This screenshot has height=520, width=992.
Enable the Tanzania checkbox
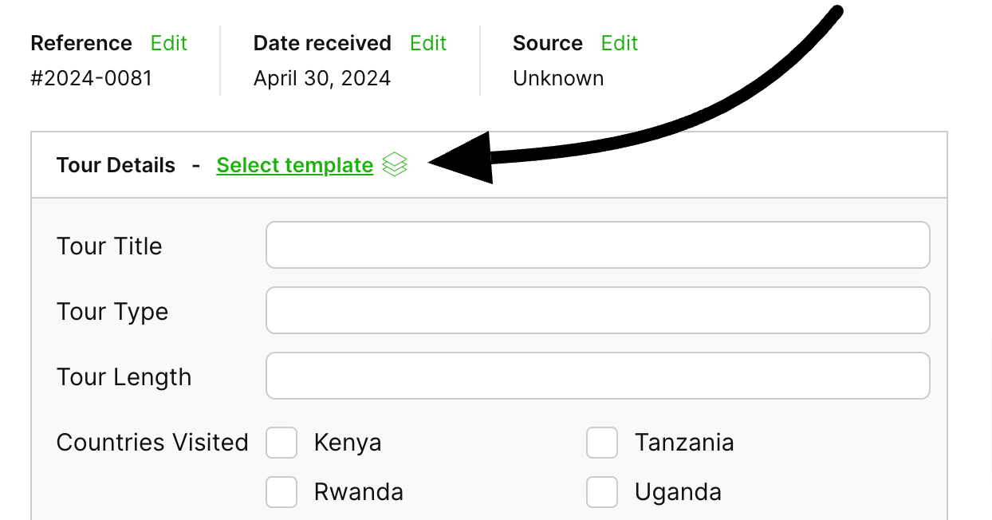[602, 443]
